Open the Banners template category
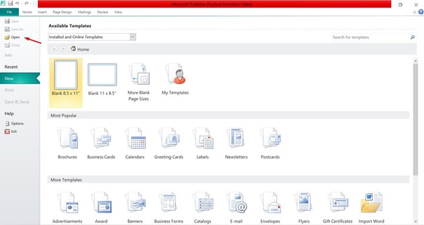The height and width of the screenshot is (225, 424). (135, 208)
